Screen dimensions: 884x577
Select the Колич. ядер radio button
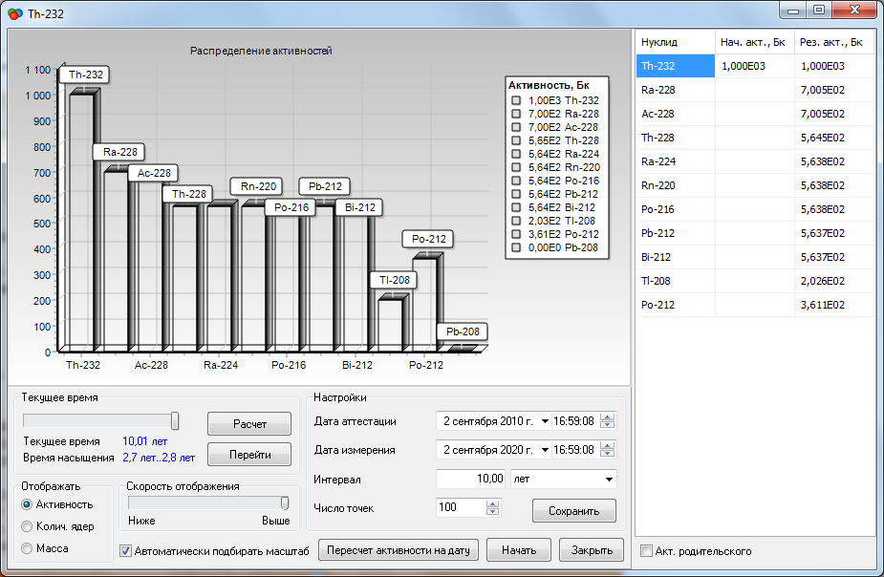pos(27,526)
